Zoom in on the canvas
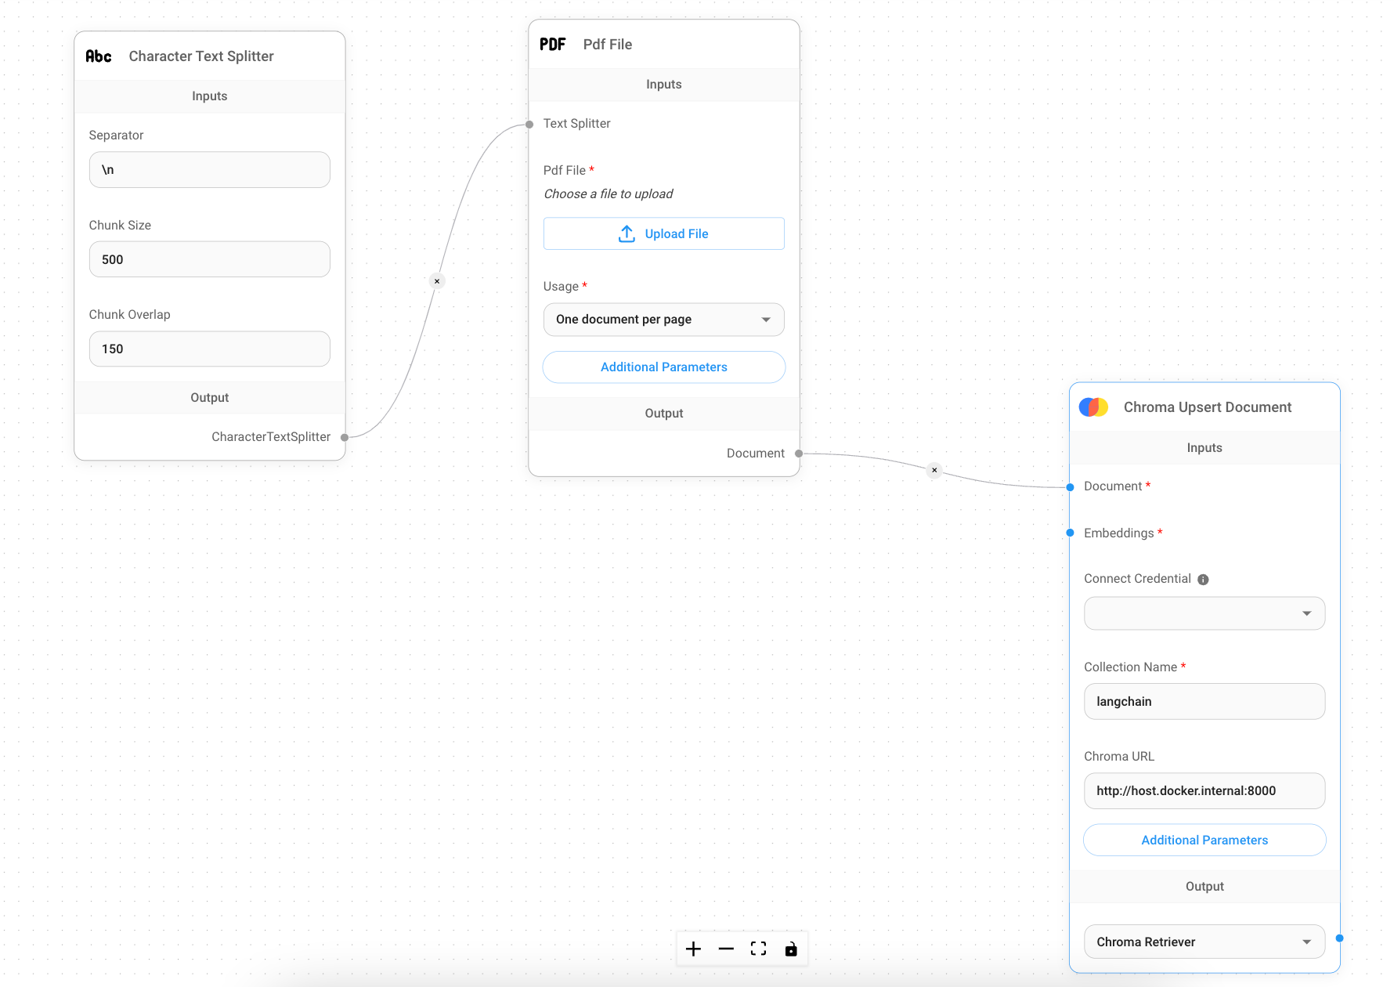The width and height of the screenshot is (1394, 987). pos(693,949)
